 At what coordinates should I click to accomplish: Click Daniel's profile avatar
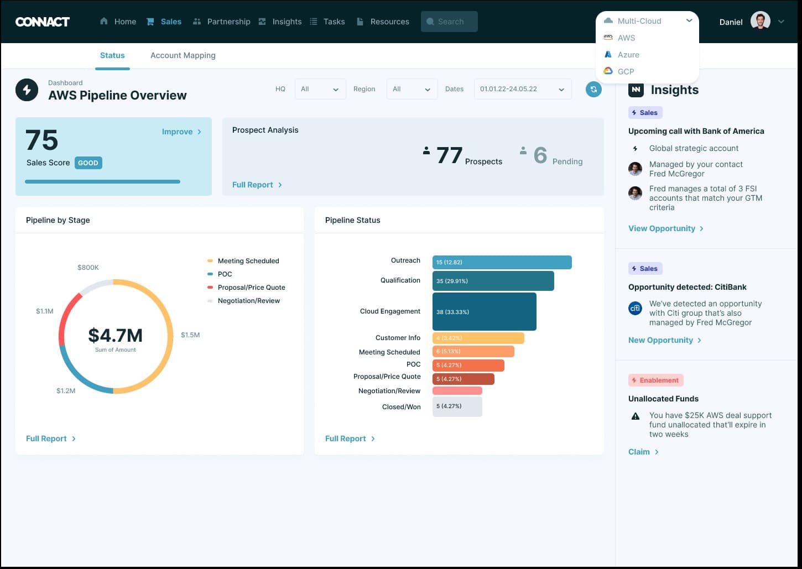tap(760, 22)
